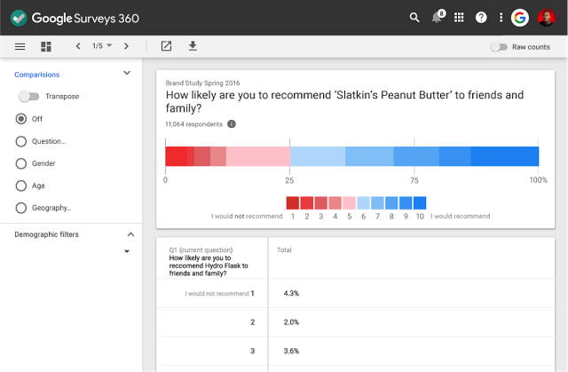The width and height of the screenshot is (568, 372).
Task: Click legend swatch for rating 1
Action: 293,202
